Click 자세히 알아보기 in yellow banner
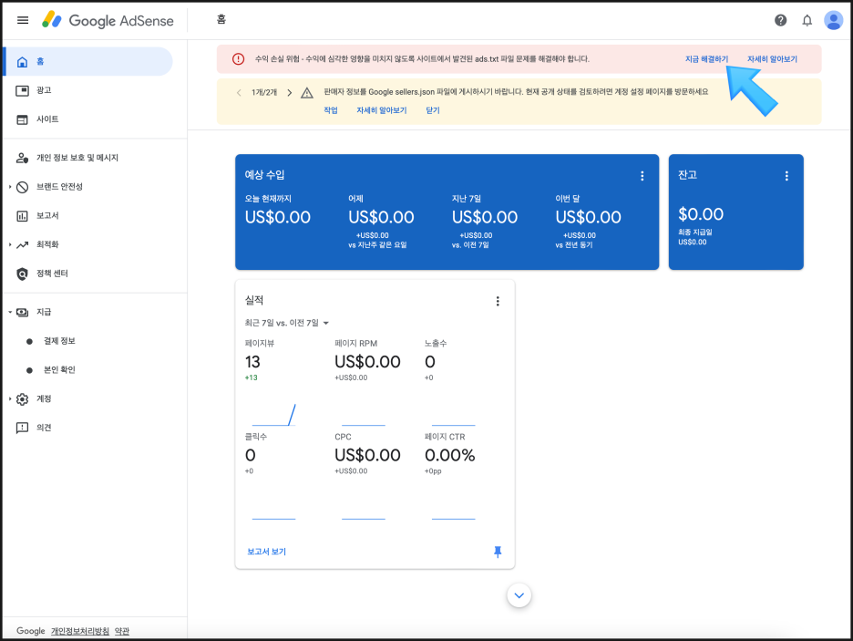Viewport: 853px width, 641px height. [x=381, y=110]
